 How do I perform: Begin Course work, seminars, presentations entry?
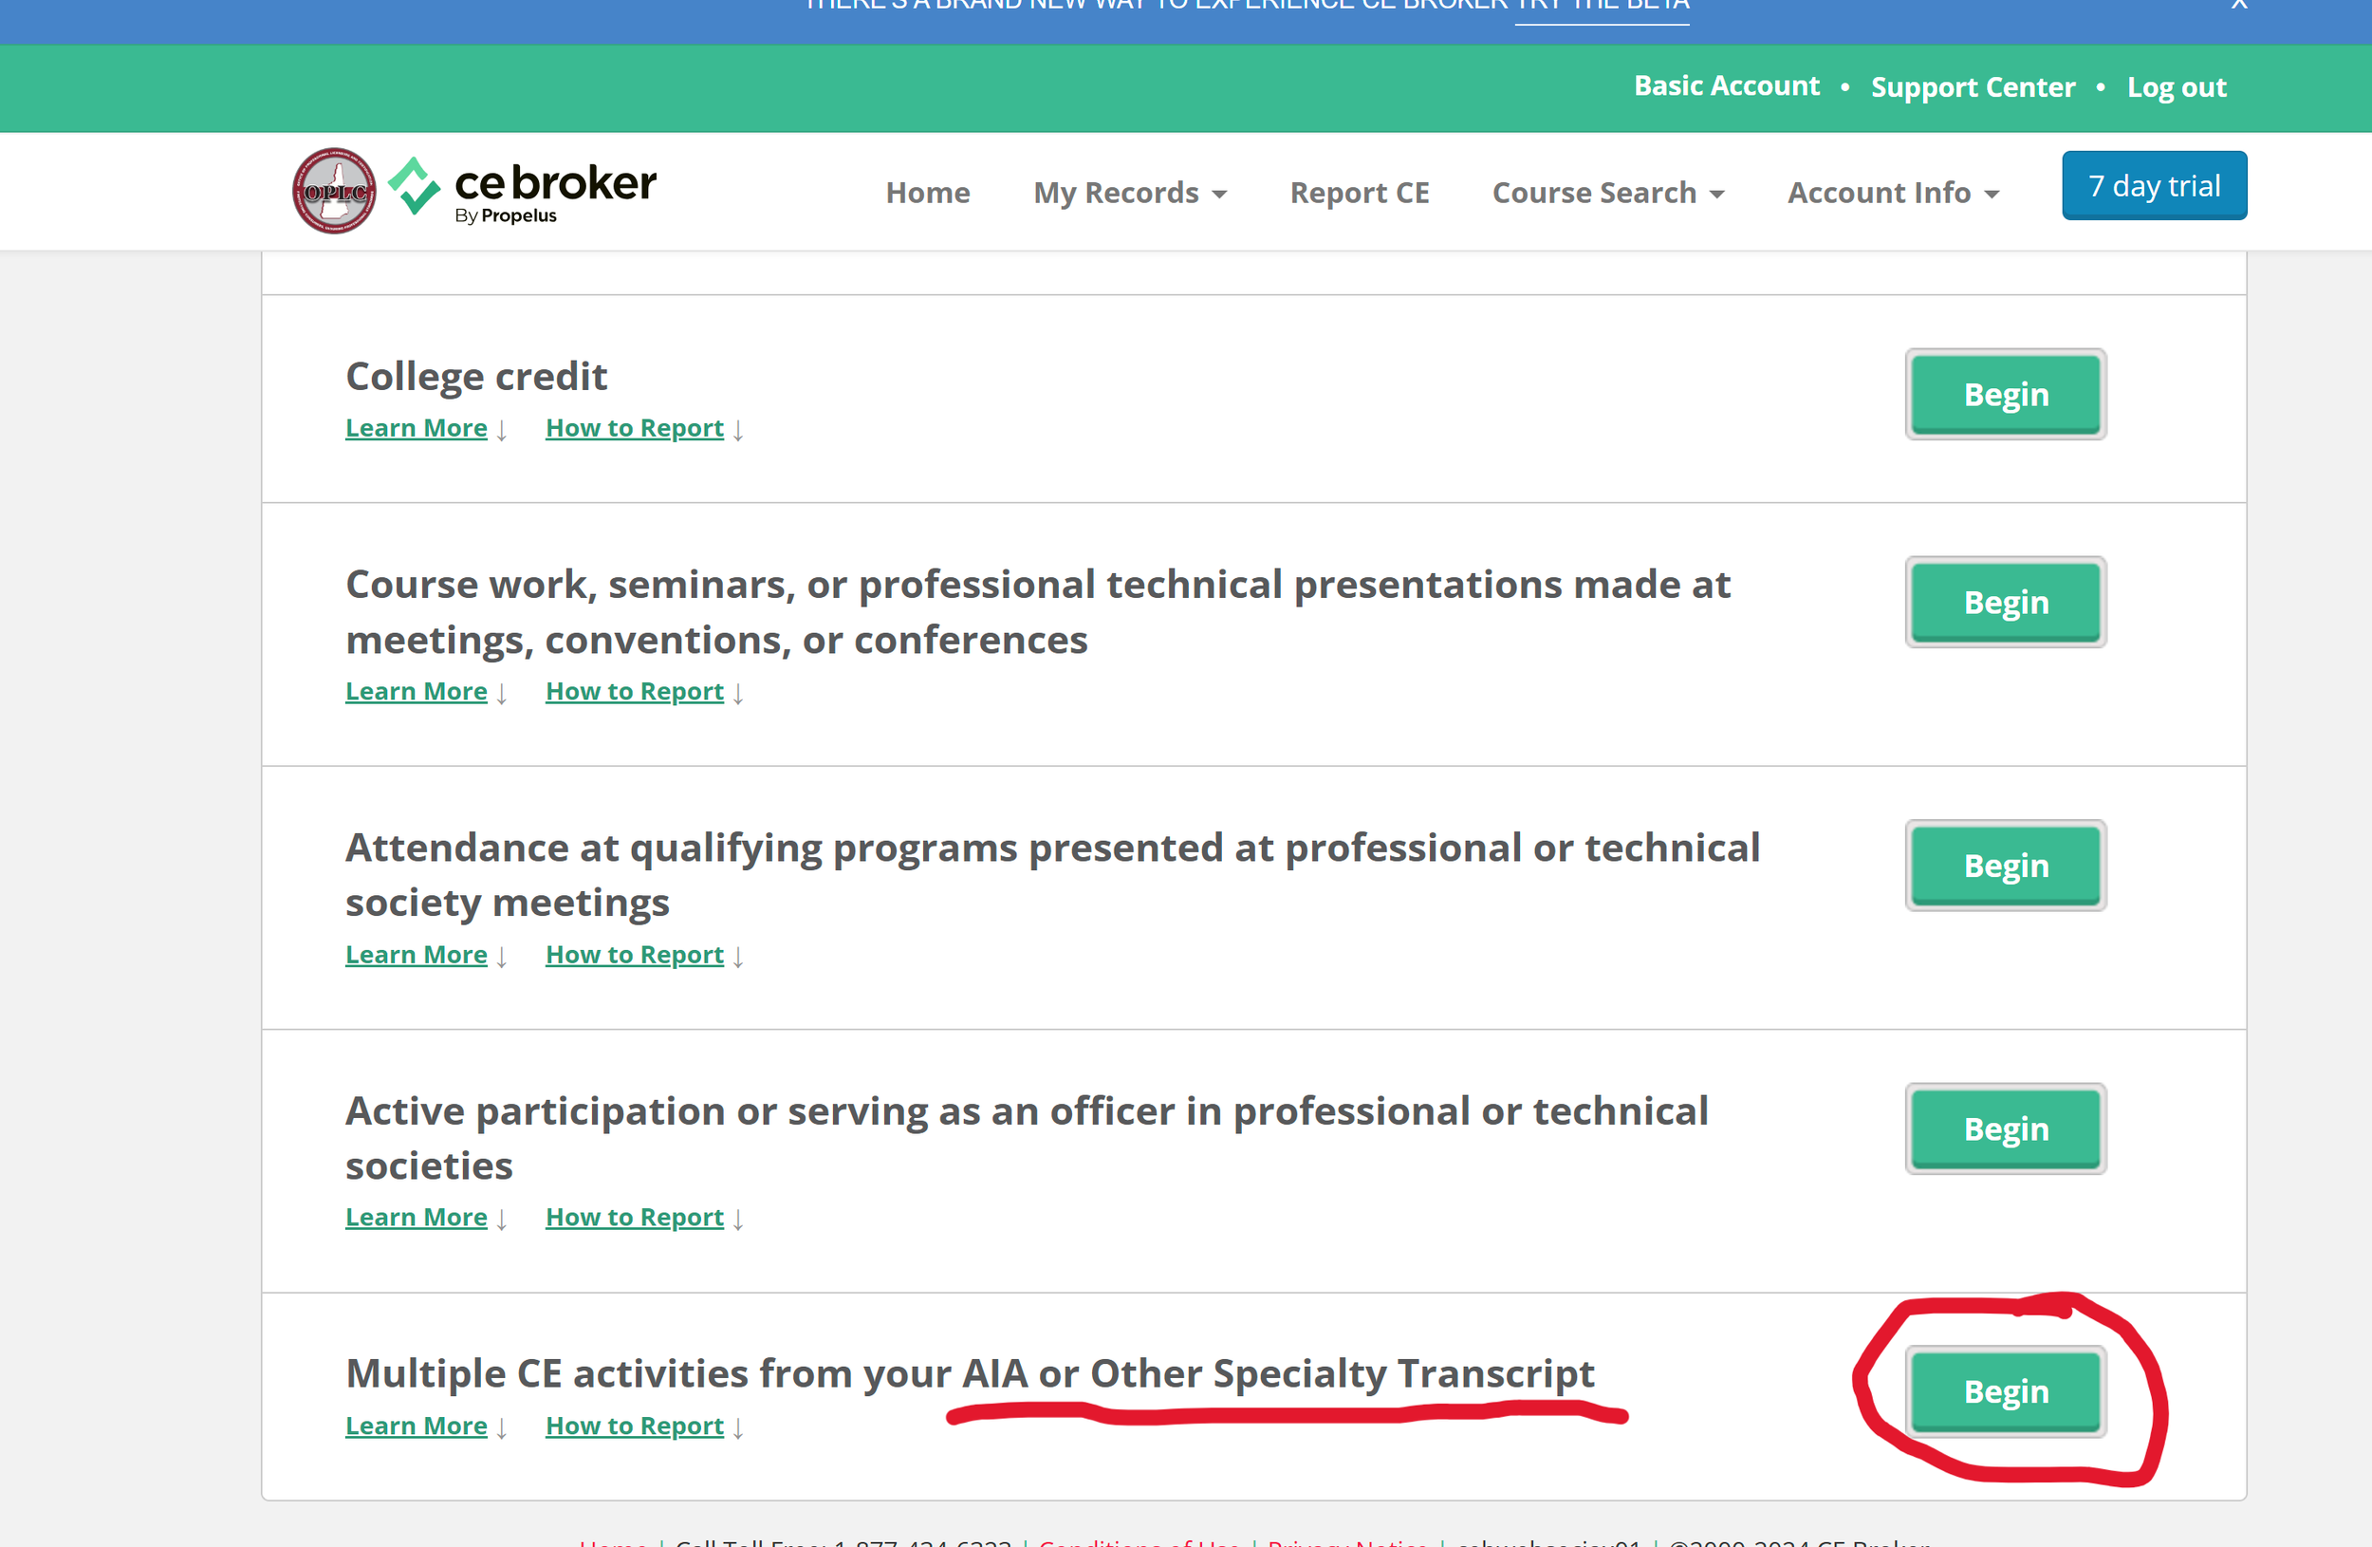point(2004,602)
